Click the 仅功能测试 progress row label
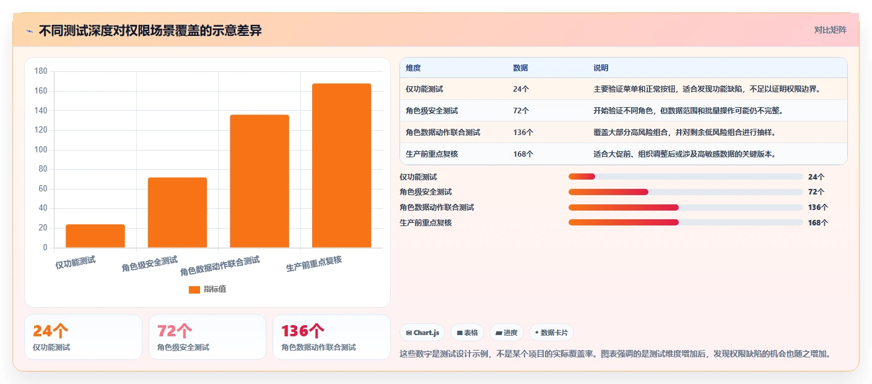Image resolution: width=872 pixels, height=384 pixels. [419, 177]
